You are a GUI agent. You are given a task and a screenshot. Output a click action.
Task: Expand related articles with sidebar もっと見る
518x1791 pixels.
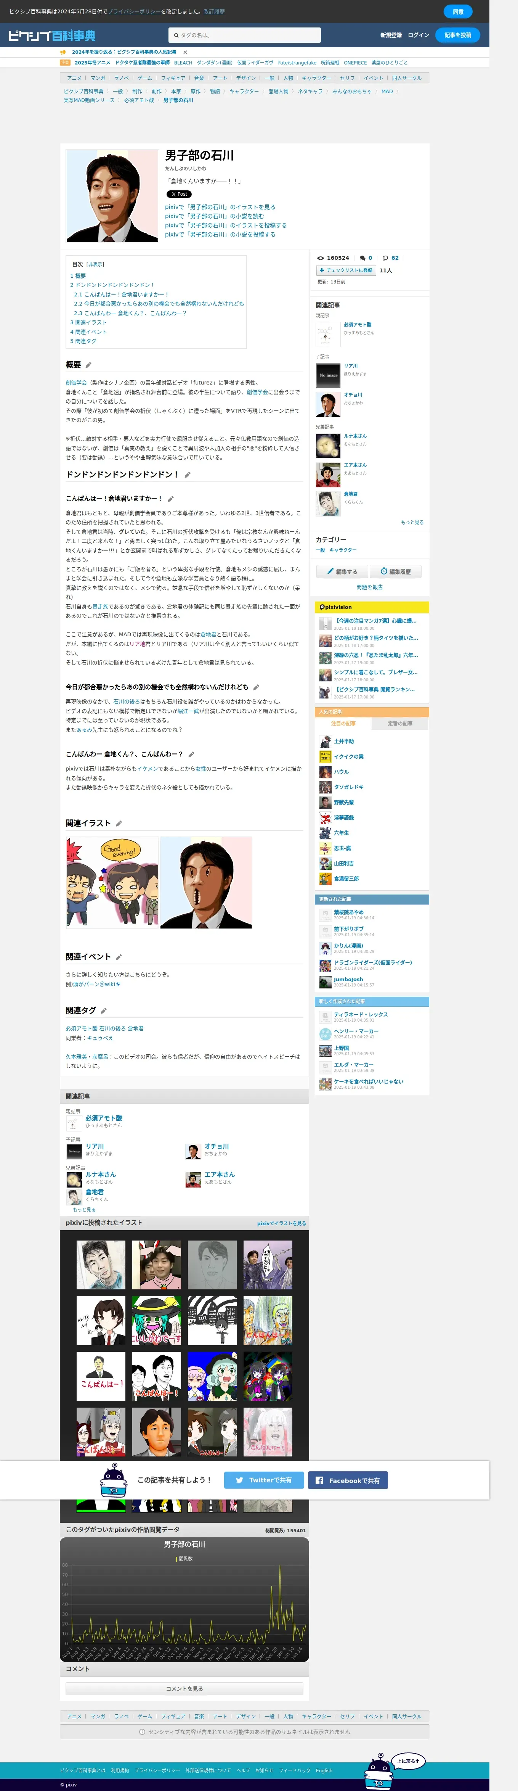(x=412, y=523)
